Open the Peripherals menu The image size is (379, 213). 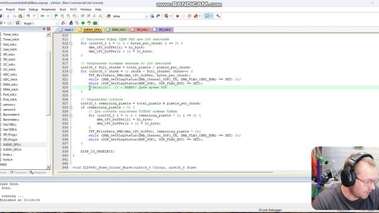(x=49, y=9)
